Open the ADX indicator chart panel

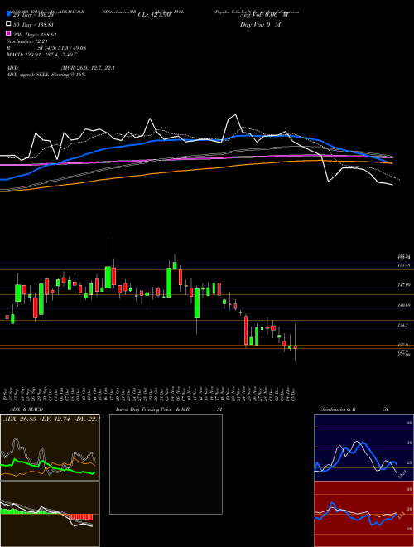[50, 448]
